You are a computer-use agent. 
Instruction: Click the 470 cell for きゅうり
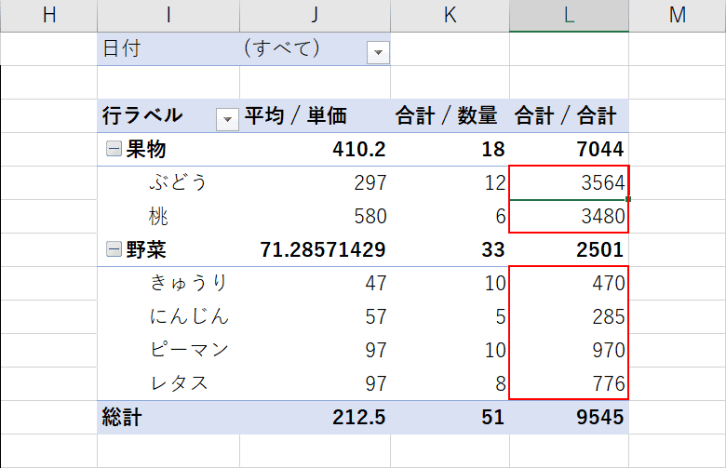[x=569, y=282]
